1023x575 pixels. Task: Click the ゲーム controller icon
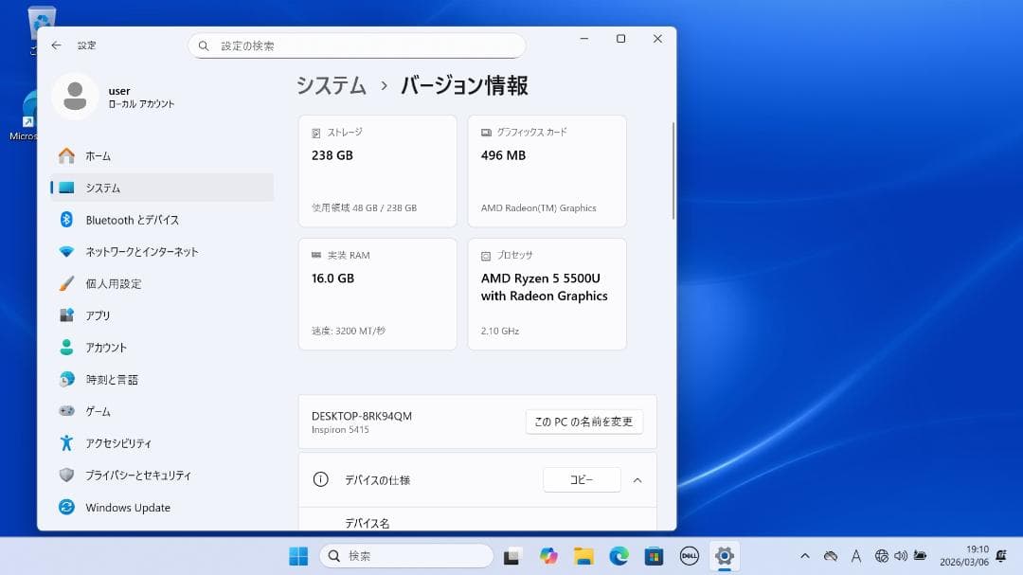[x=66, y=411]
